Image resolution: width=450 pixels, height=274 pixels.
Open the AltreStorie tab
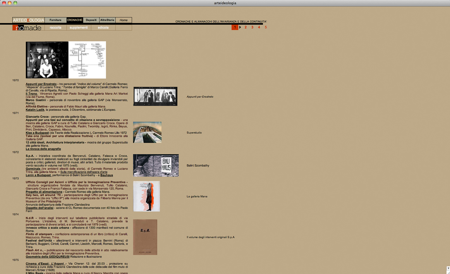tap(107, 20)
